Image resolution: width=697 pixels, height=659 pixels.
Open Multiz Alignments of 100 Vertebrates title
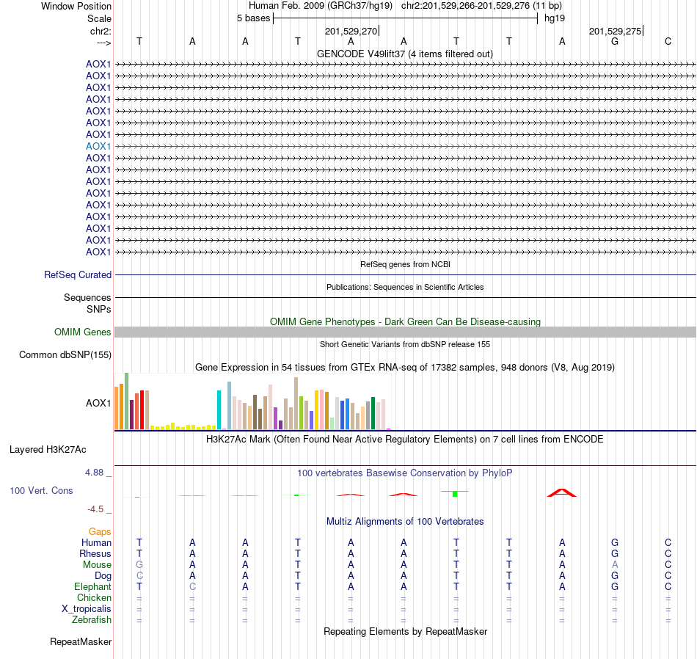tap(405, 522)
